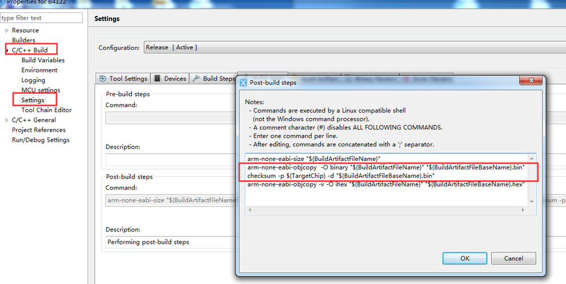This screenshot has width=566, height=284.
Task: Open Build Variables page
Action: [x=43, y=60]
